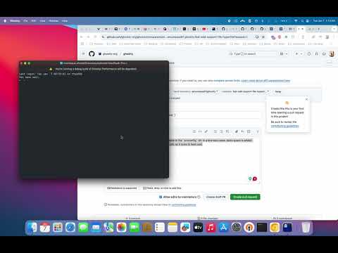Screen dimensions: 338x253
Task: Open GitHub notifications inbox icon
Action: pos(324,54)
